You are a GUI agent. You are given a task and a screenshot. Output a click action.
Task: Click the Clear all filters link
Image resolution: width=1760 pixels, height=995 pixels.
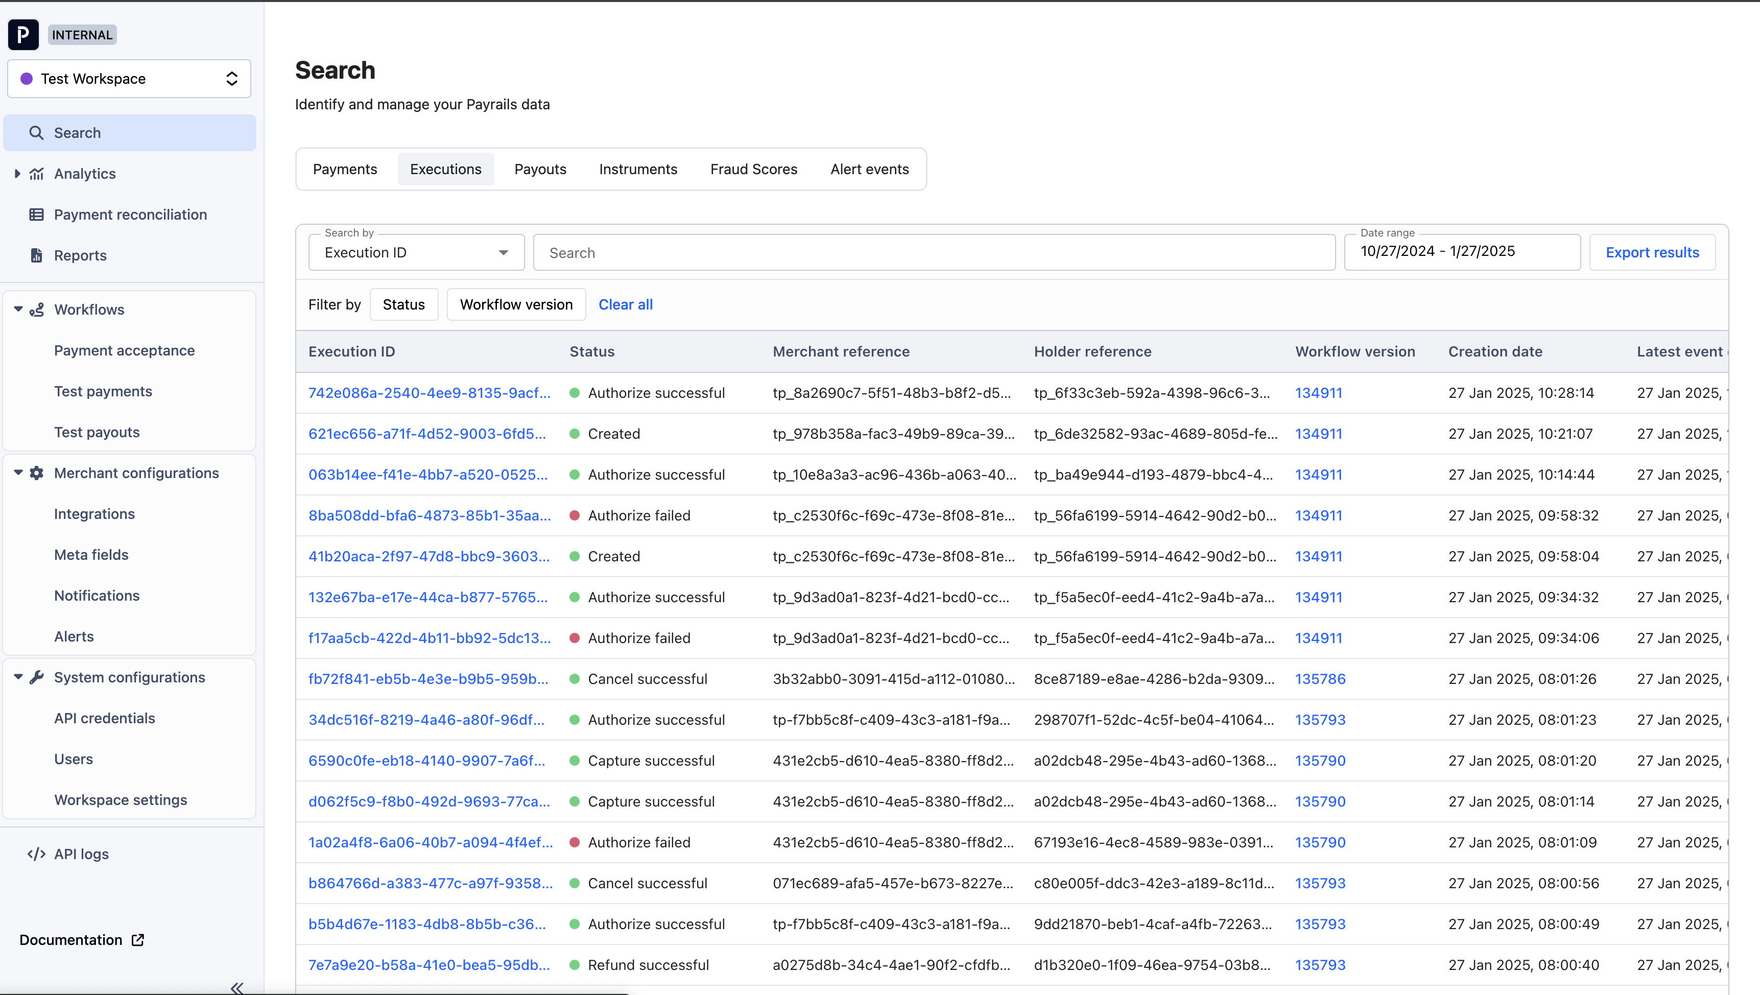(625, 305)
